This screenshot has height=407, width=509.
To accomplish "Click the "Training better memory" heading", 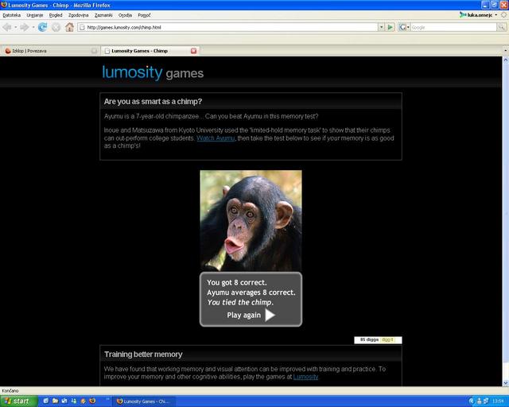I will pos(143,355).
